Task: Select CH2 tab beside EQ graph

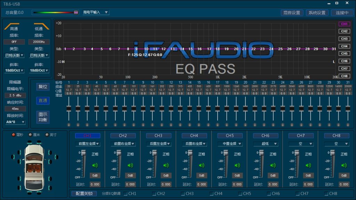Action: click(x=344, y=31)
